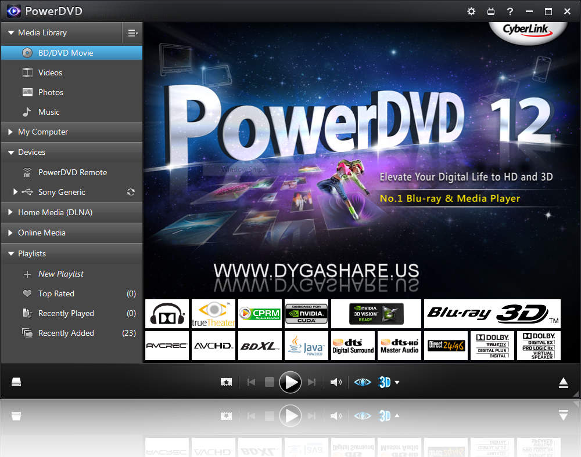This screenshot has width=581, height=457.
Task: Collapse the Devices section
Action: coord(11,153)
